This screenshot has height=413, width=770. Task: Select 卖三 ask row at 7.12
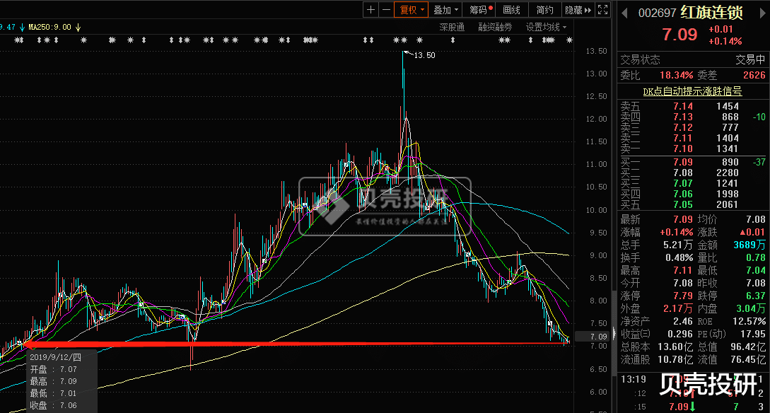click(692, 128)
